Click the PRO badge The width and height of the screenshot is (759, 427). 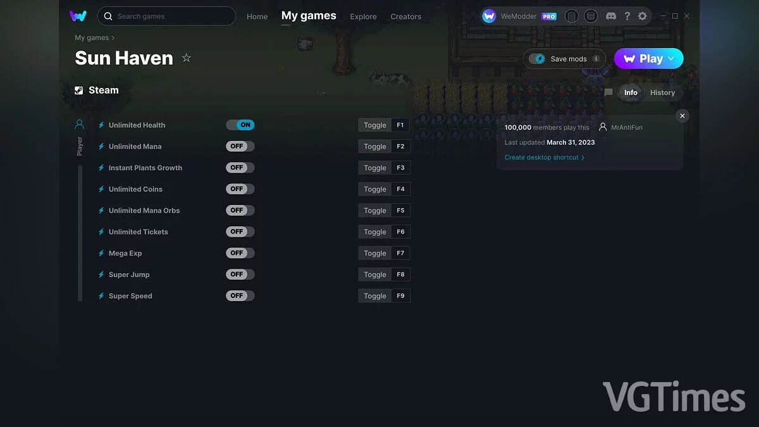(x=549, y=16)
